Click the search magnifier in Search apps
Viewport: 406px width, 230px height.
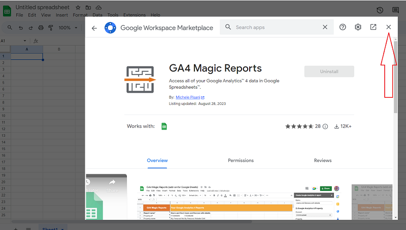[228, 27]
